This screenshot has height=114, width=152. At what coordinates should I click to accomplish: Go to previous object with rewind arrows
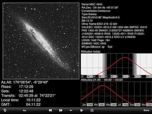tap(50, 110)
